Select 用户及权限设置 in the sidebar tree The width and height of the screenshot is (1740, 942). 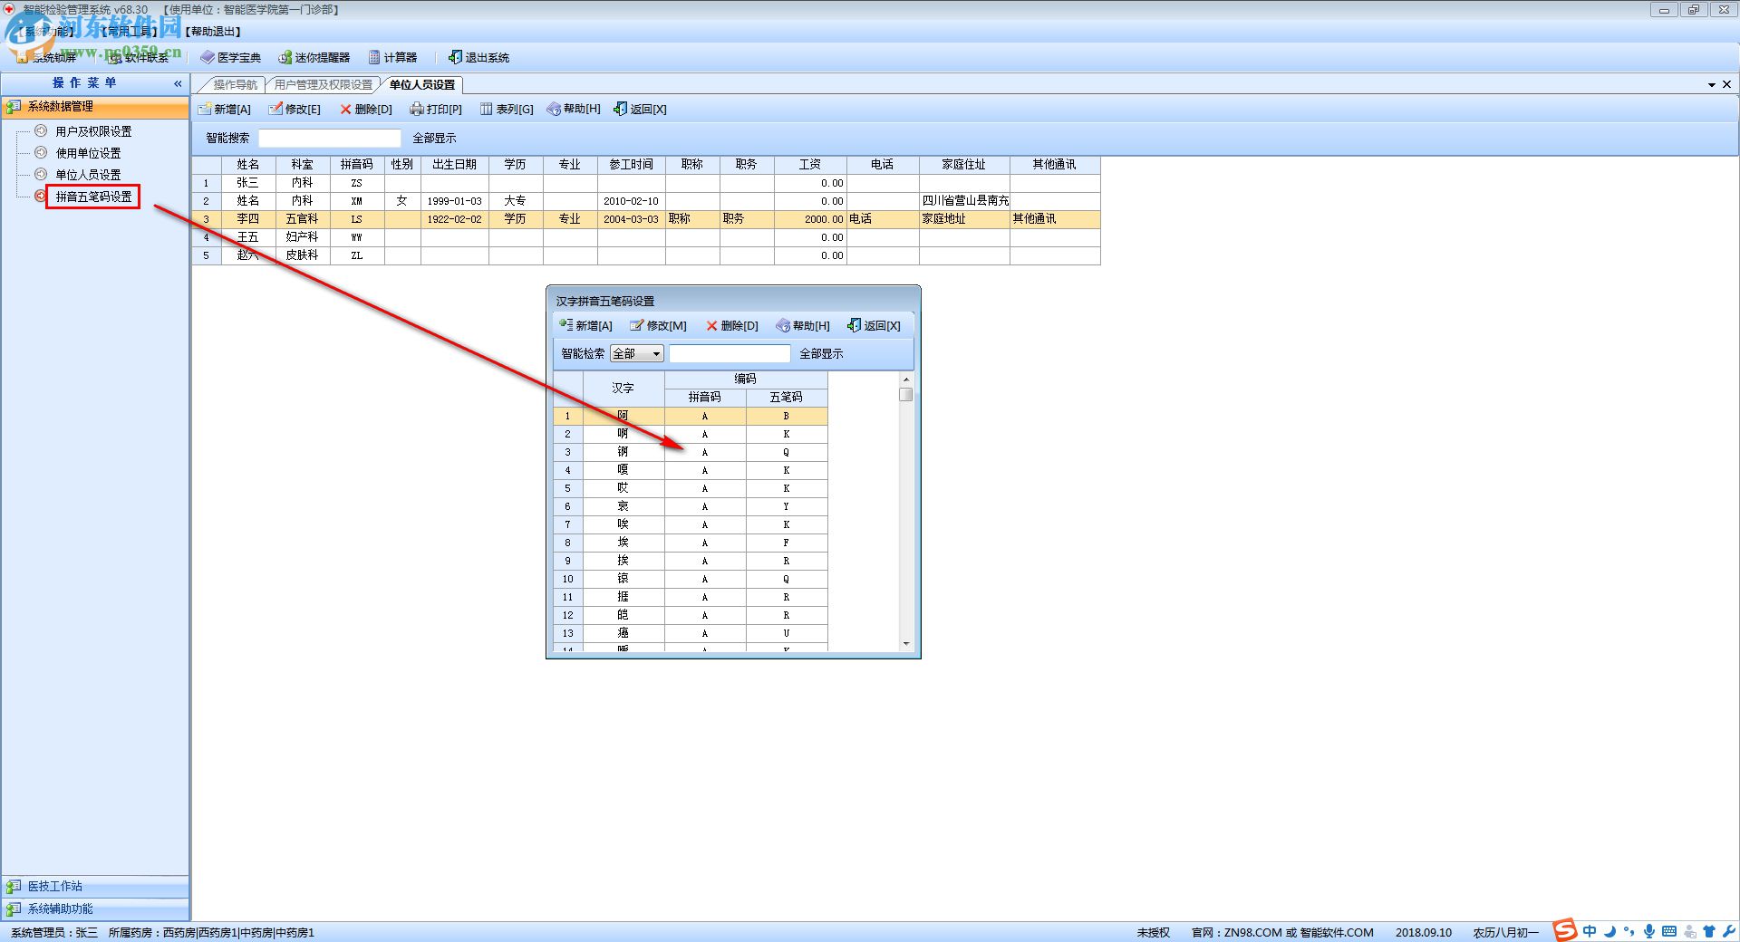pos(93,132)
